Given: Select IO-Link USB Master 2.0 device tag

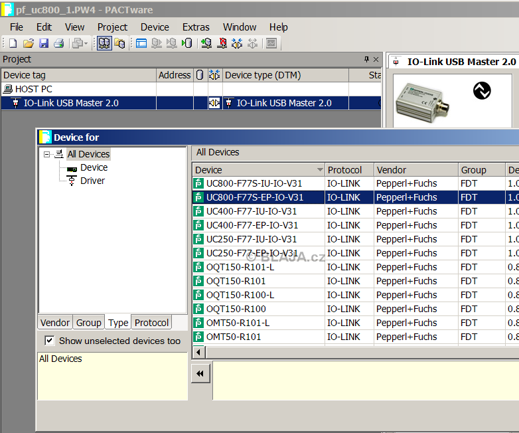Looking at the screenshot, I should click(71, 103).
